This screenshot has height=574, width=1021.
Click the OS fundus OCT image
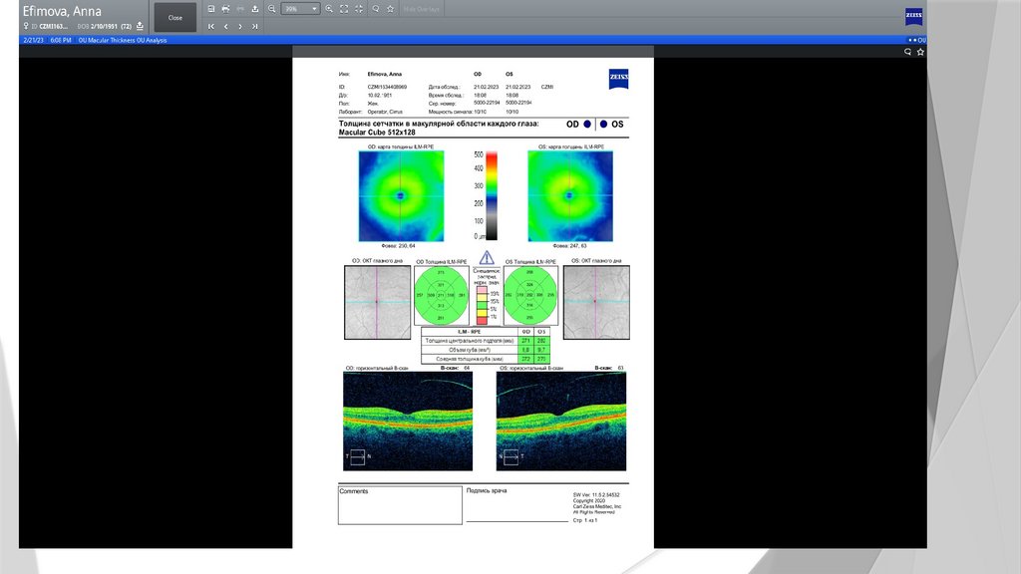point(596,302)
